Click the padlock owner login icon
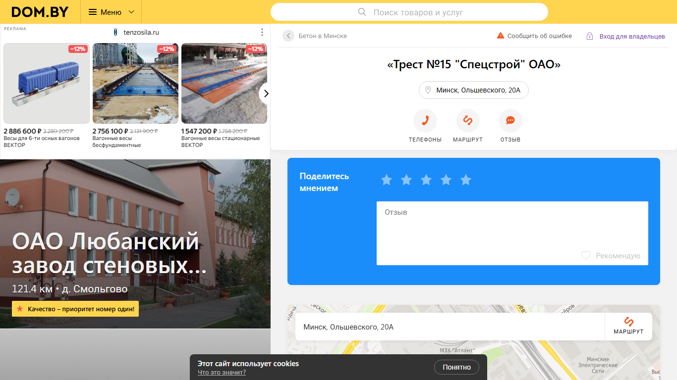 (x=590, y=36)
